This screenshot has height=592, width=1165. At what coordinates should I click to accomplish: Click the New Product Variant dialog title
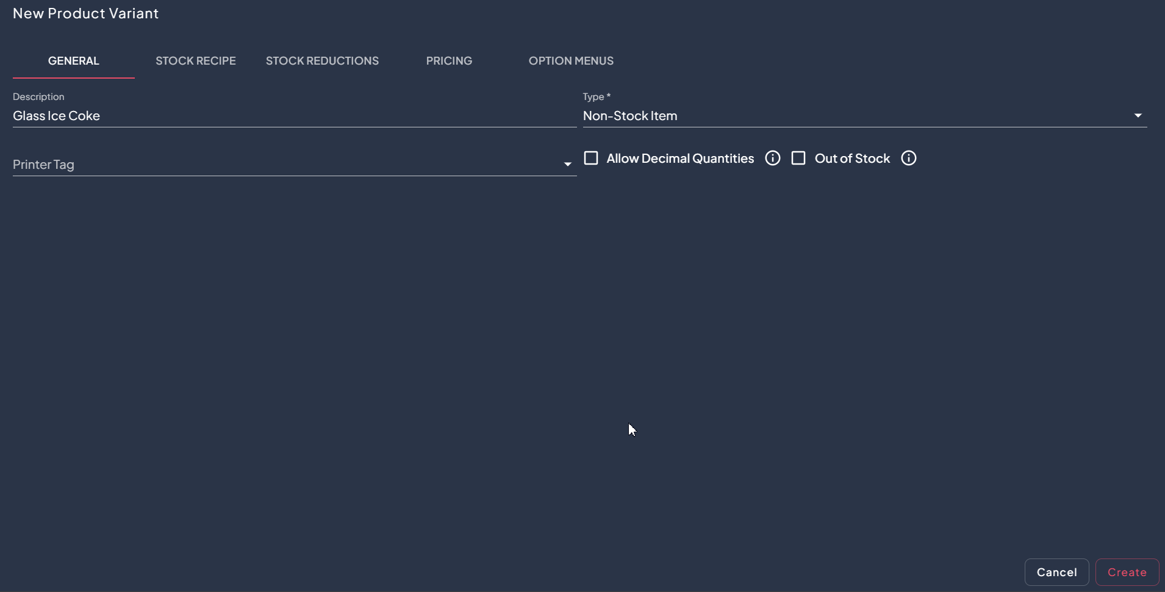(85, 13)
